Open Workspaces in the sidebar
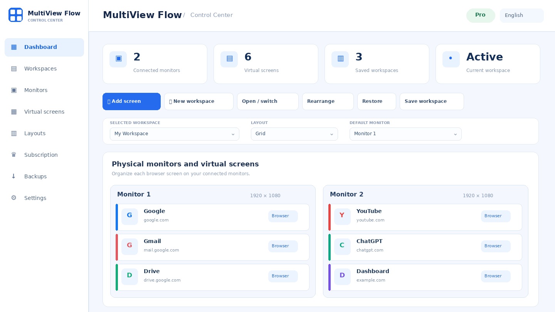Image resolution: width=555 pixels, height=312 pixels. [44, 69]
